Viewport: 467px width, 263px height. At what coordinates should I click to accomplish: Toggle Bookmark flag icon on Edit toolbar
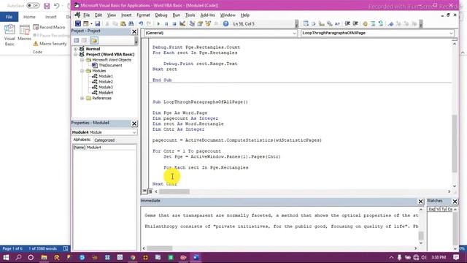click(x=391, y=23)
